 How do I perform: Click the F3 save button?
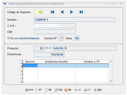click(x=87, y=90)
